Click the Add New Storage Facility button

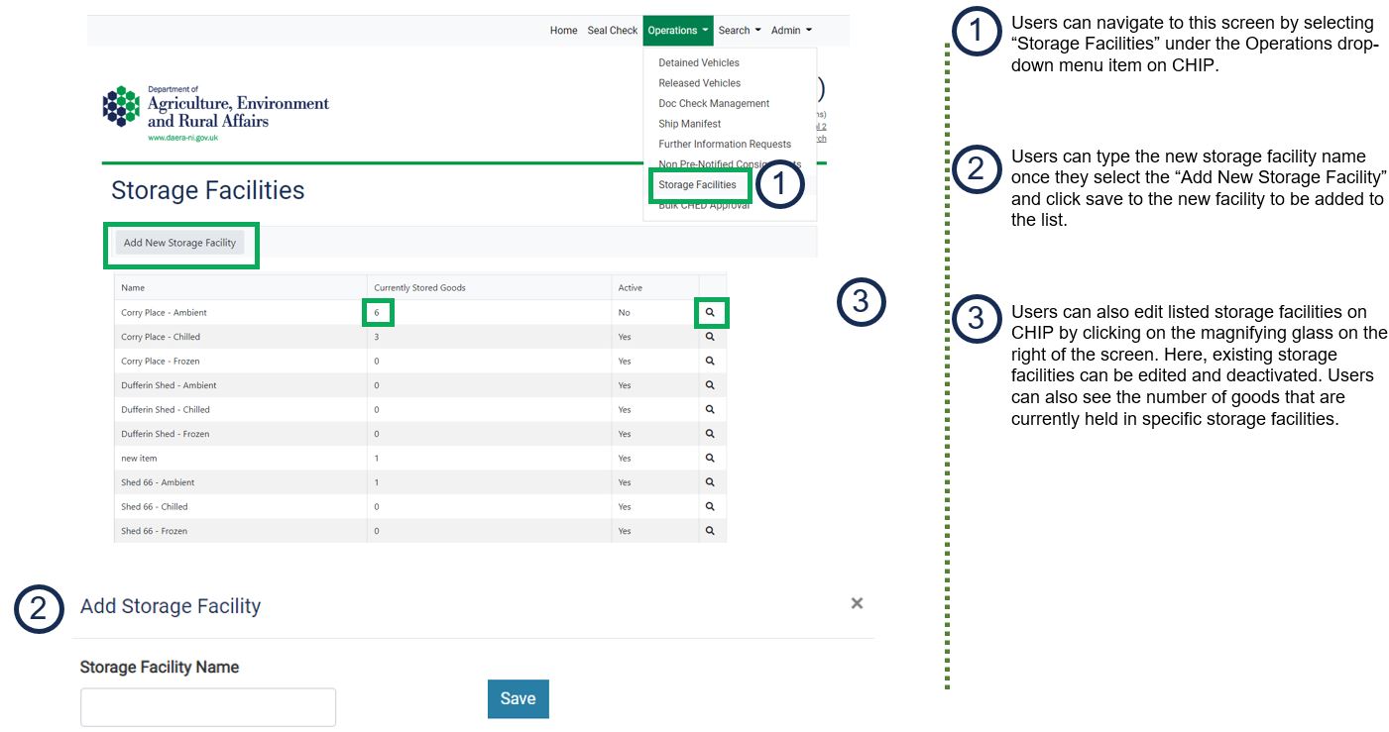(x=179, y=243)
